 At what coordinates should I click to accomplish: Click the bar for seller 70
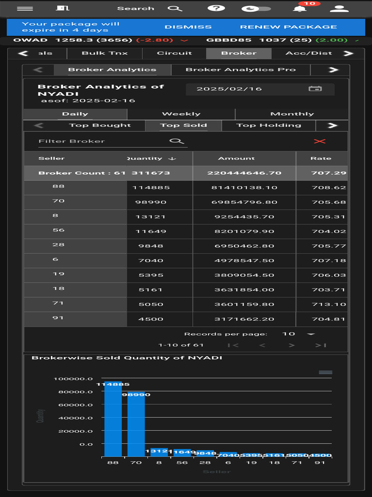click(x=136, y=424)
